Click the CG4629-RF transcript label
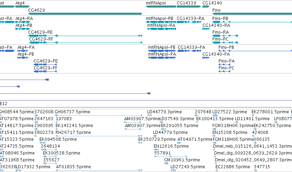292x172 pixels. pyautogui.click(x=41, y=39)
